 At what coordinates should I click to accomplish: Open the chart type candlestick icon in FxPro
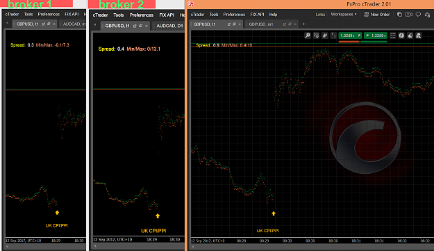(325, 35)
